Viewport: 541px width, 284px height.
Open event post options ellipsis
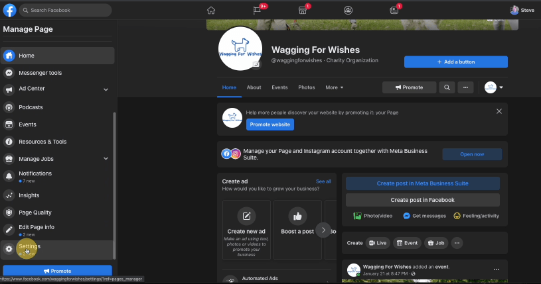[496, 269]
